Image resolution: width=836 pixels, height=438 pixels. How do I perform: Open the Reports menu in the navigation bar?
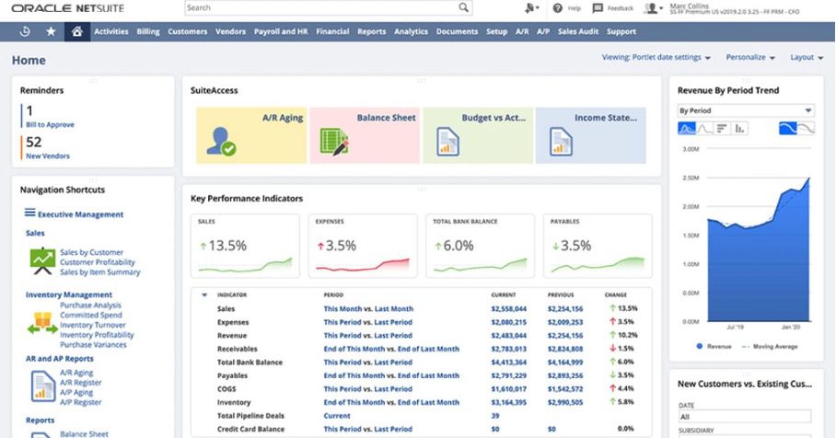click(371, 31)
